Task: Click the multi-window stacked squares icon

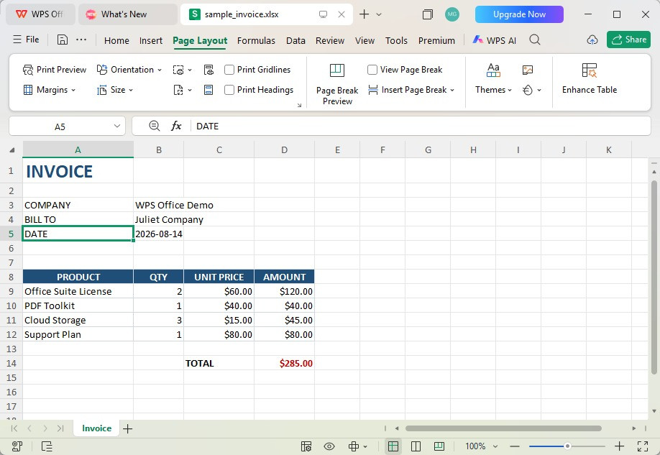Action: point(427,14)
